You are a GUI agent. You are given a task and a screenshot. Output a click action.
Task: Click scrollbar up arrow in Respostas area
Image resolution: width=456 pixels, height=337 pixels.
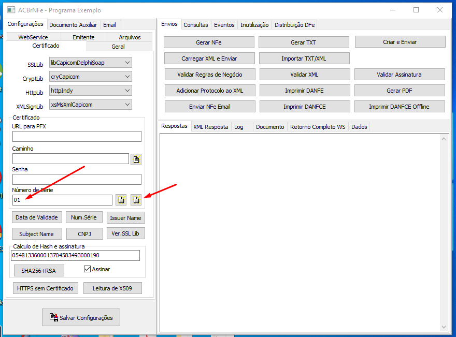[x=444, y=139]
